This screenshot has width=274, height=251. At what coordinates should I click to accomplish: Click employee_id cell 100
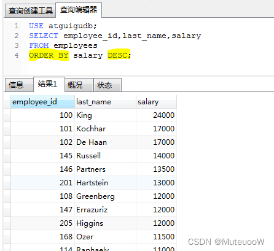click(42, 115)
